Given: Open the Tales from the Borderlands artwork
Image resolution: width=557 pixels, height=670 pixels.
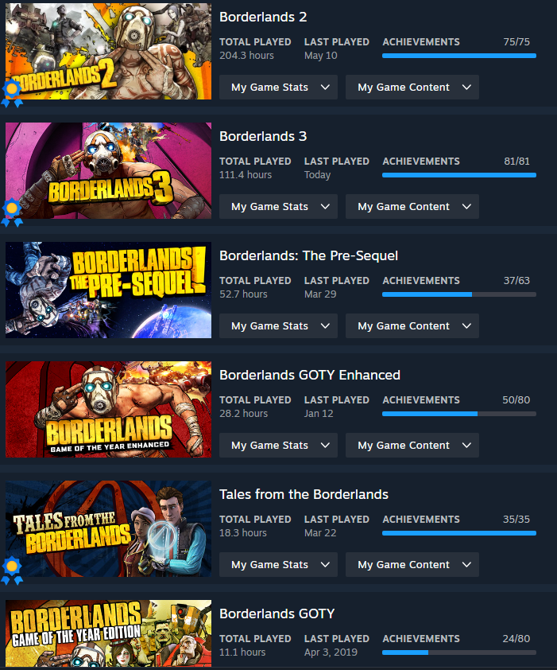Looking at the screenshot, I should 108,528.
